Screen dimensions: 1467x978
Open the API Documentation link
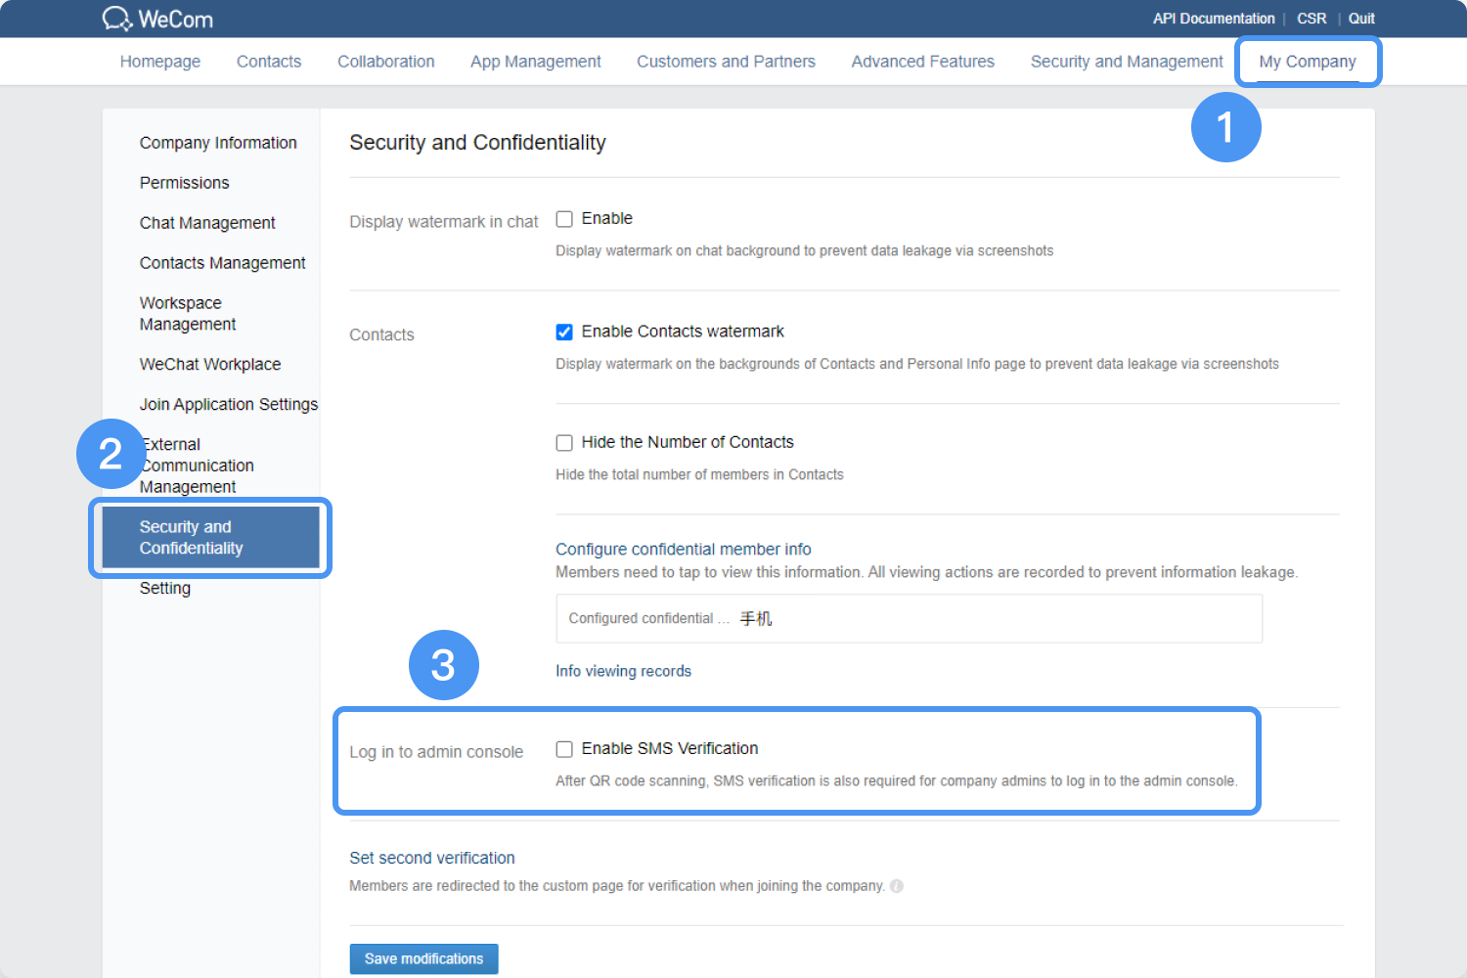pyautogui.click(x=1213, y=18)
